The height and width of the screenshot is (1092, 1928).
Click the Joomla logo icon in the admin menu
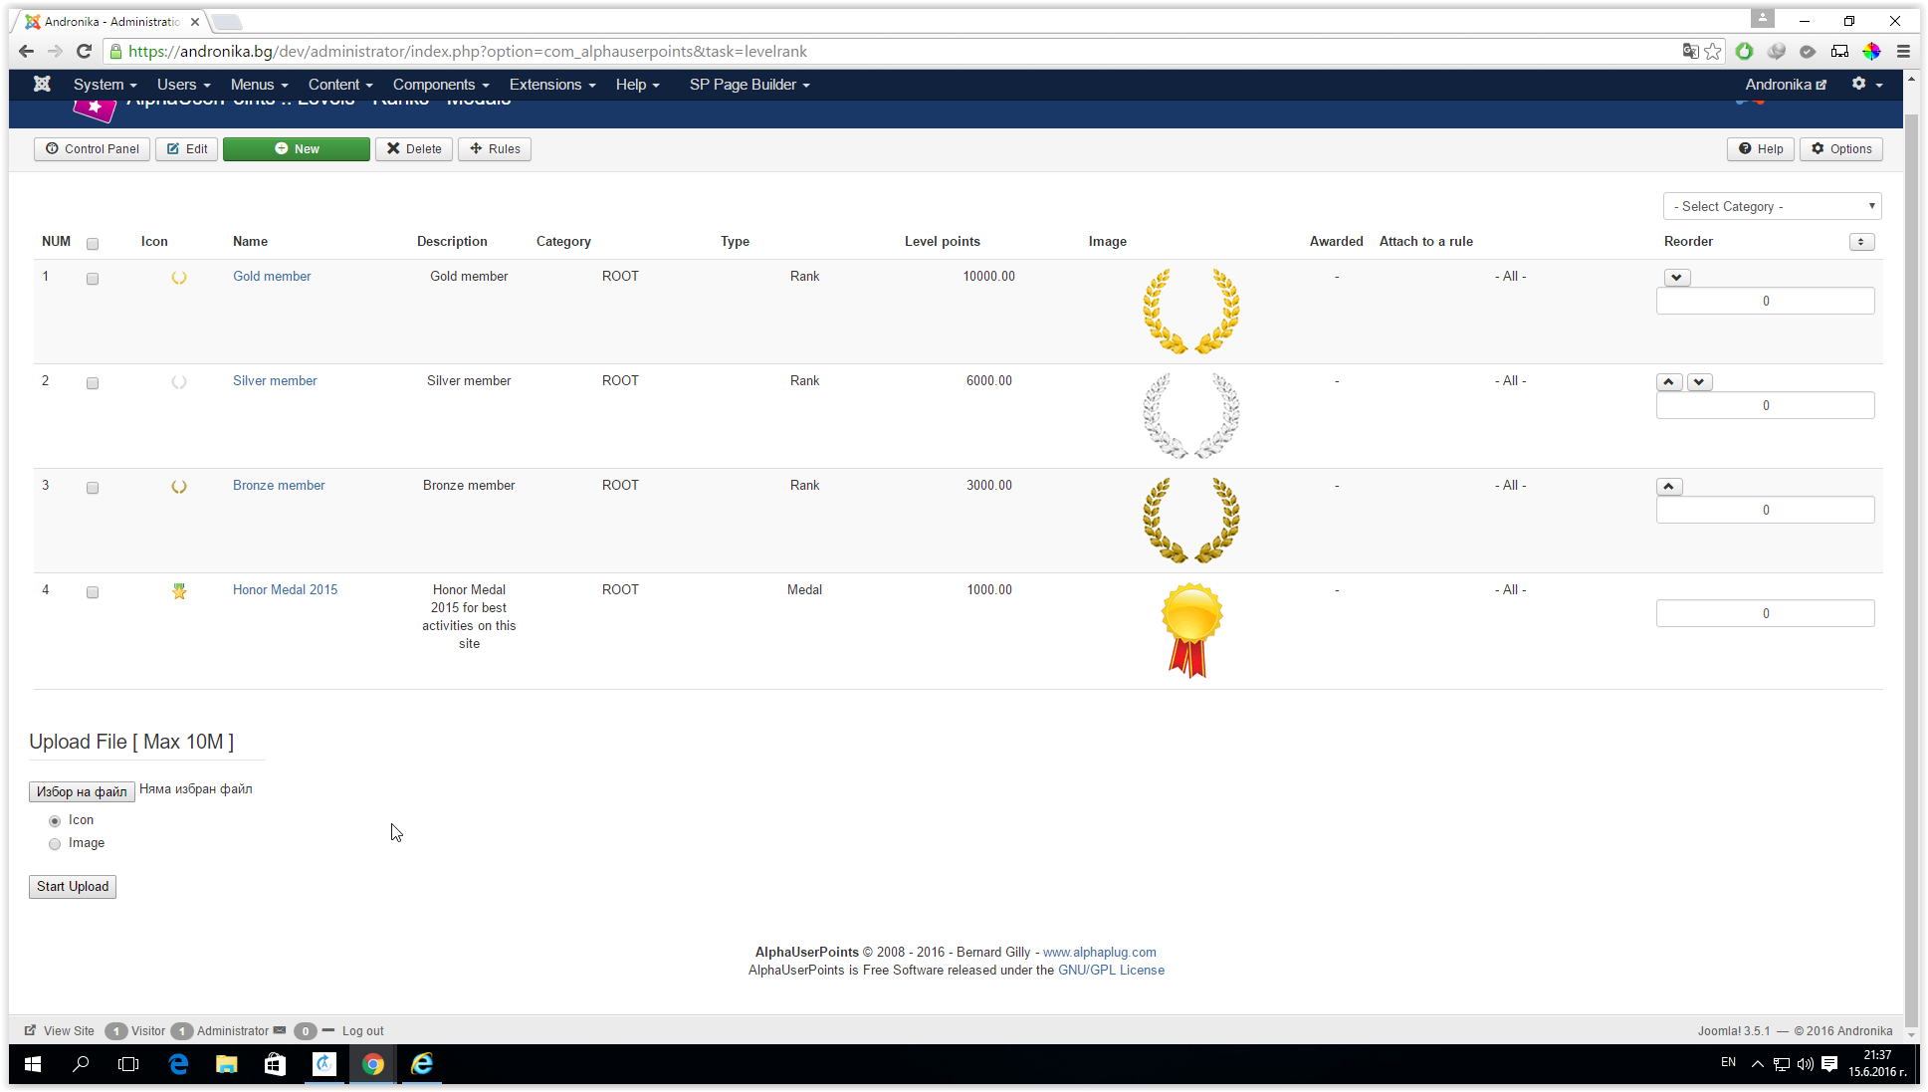pyautogui.click(x=42, y=85)
